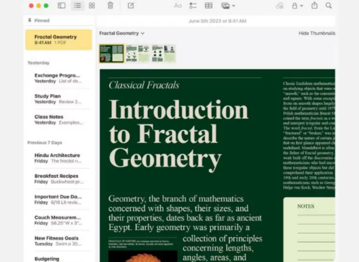Expand the Fractal Geometry attachment chevron
This screenshot has height=262, width=359.
click(x=143, y=33)
